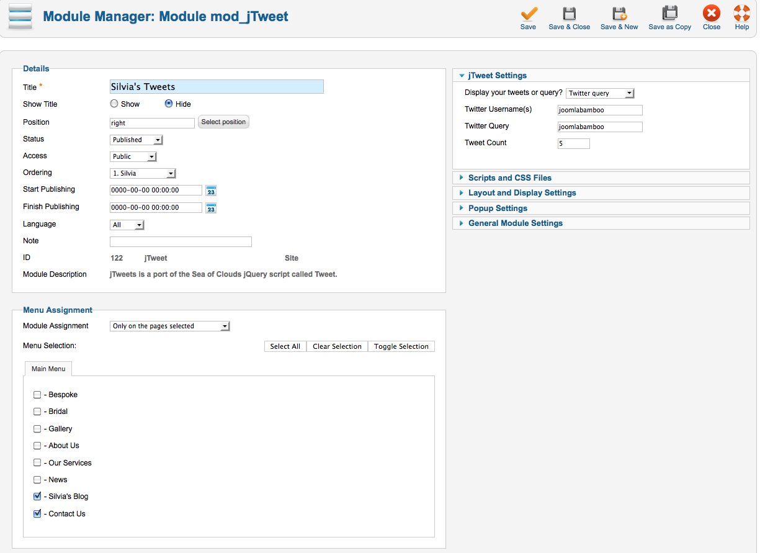Click the Start Publishing date field
Image resolution: width=760 pixels, height=553 pixels.
[x=156, y=191]
